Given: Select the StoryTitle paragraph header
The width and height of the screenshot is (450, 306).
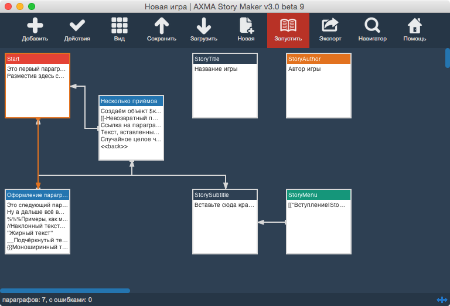Looking at the screenshot, I should point(225,59).
